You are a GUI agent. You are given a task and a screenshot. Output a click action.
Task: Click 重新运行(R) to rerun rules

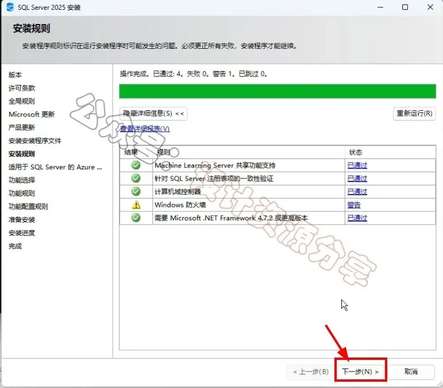coord(414,114)
